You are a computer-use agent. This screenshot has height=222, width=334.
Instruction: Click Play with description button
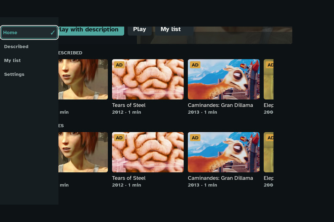coord(91,30)
